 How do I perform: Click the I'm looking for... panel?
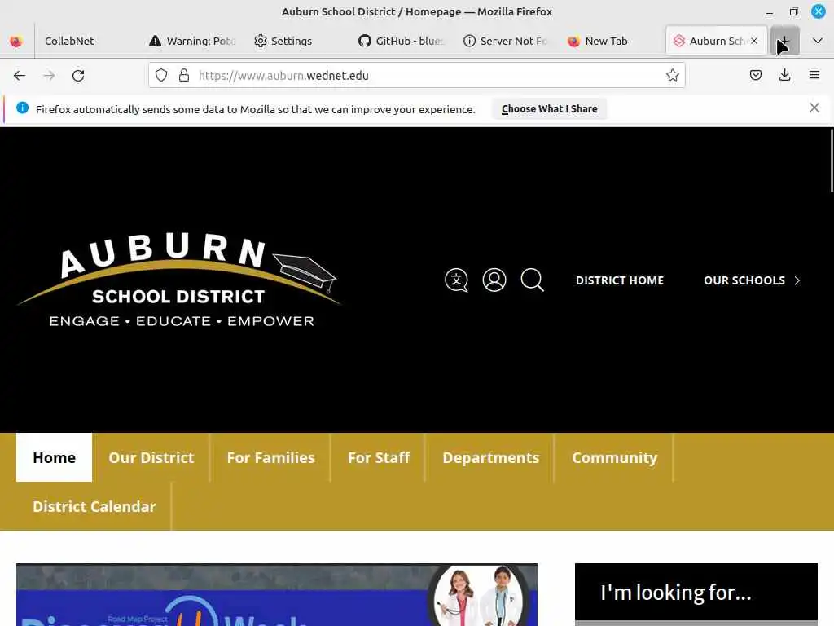696,593
